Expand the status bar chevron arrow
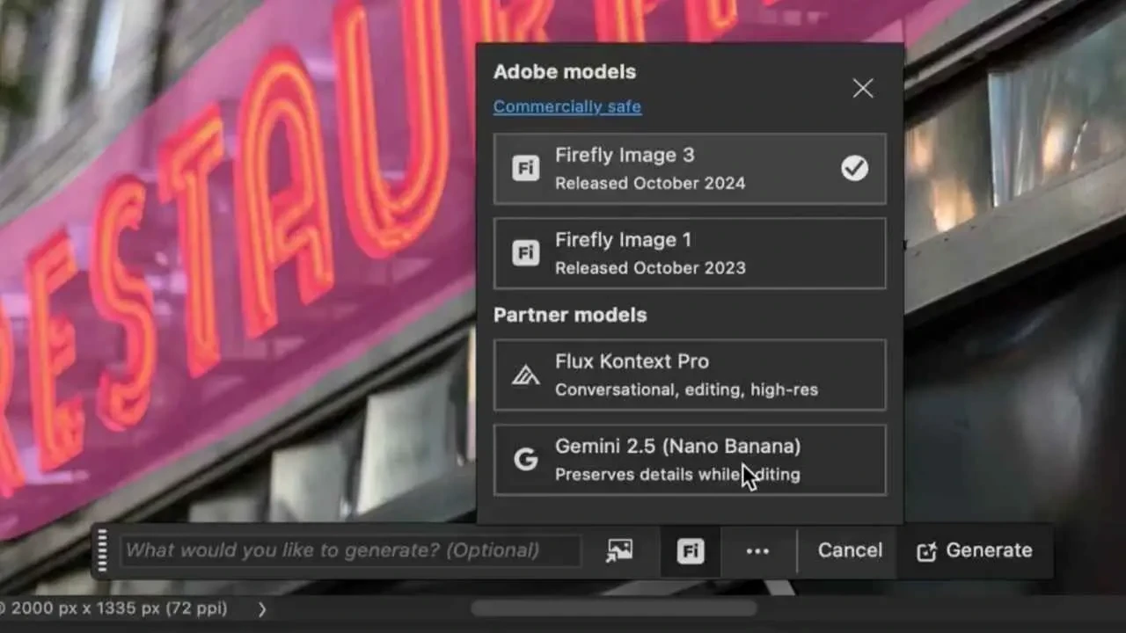This screenshot has width=1126, height=633. point(261,608)
